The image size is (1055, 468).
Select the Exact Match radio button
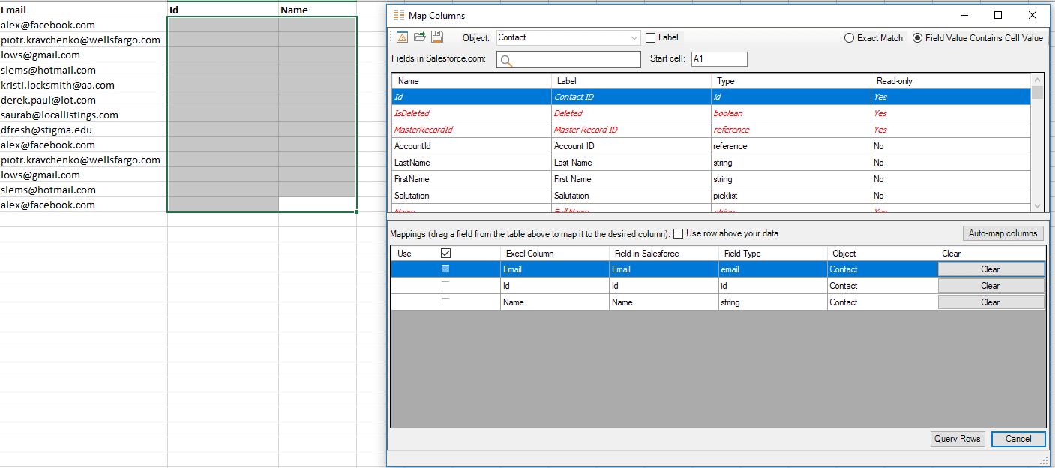click(x=849, y=38)
